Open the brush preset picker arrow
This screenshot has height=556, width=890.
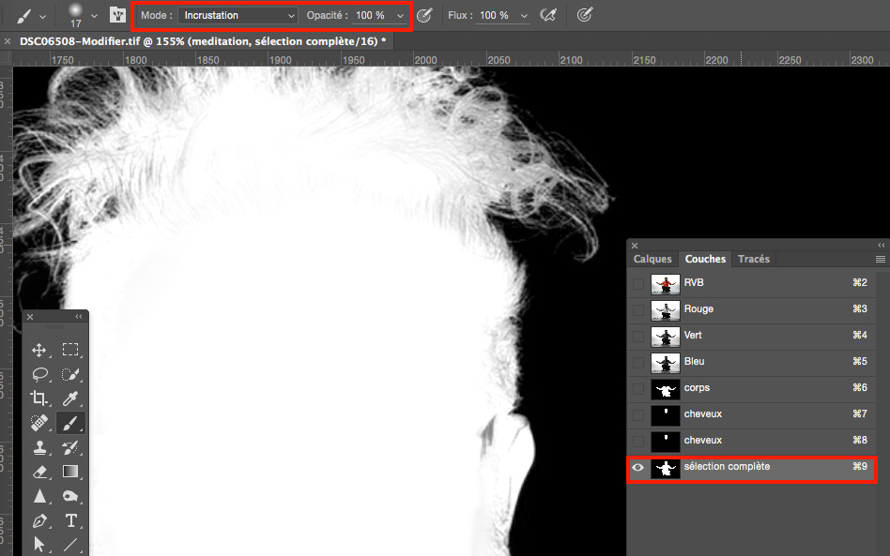(94, 16)
